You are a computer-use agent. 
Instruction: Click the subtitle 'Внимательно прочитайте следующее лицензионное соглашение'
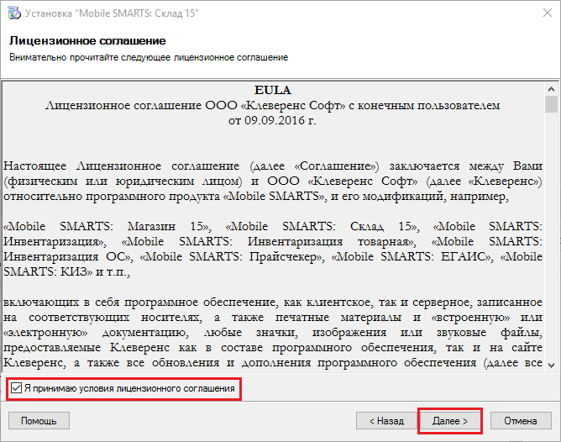[149, 57]
